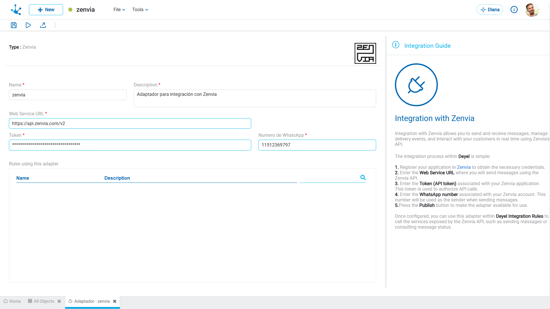
Task: Open the user profile avatar
Action: [532, 10]
